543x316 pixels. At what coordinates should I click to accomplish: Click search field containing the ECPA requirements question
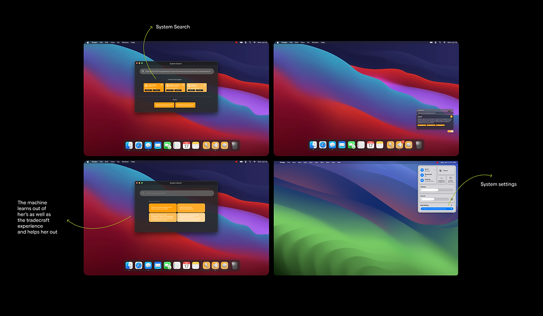[x=177, y=72]
